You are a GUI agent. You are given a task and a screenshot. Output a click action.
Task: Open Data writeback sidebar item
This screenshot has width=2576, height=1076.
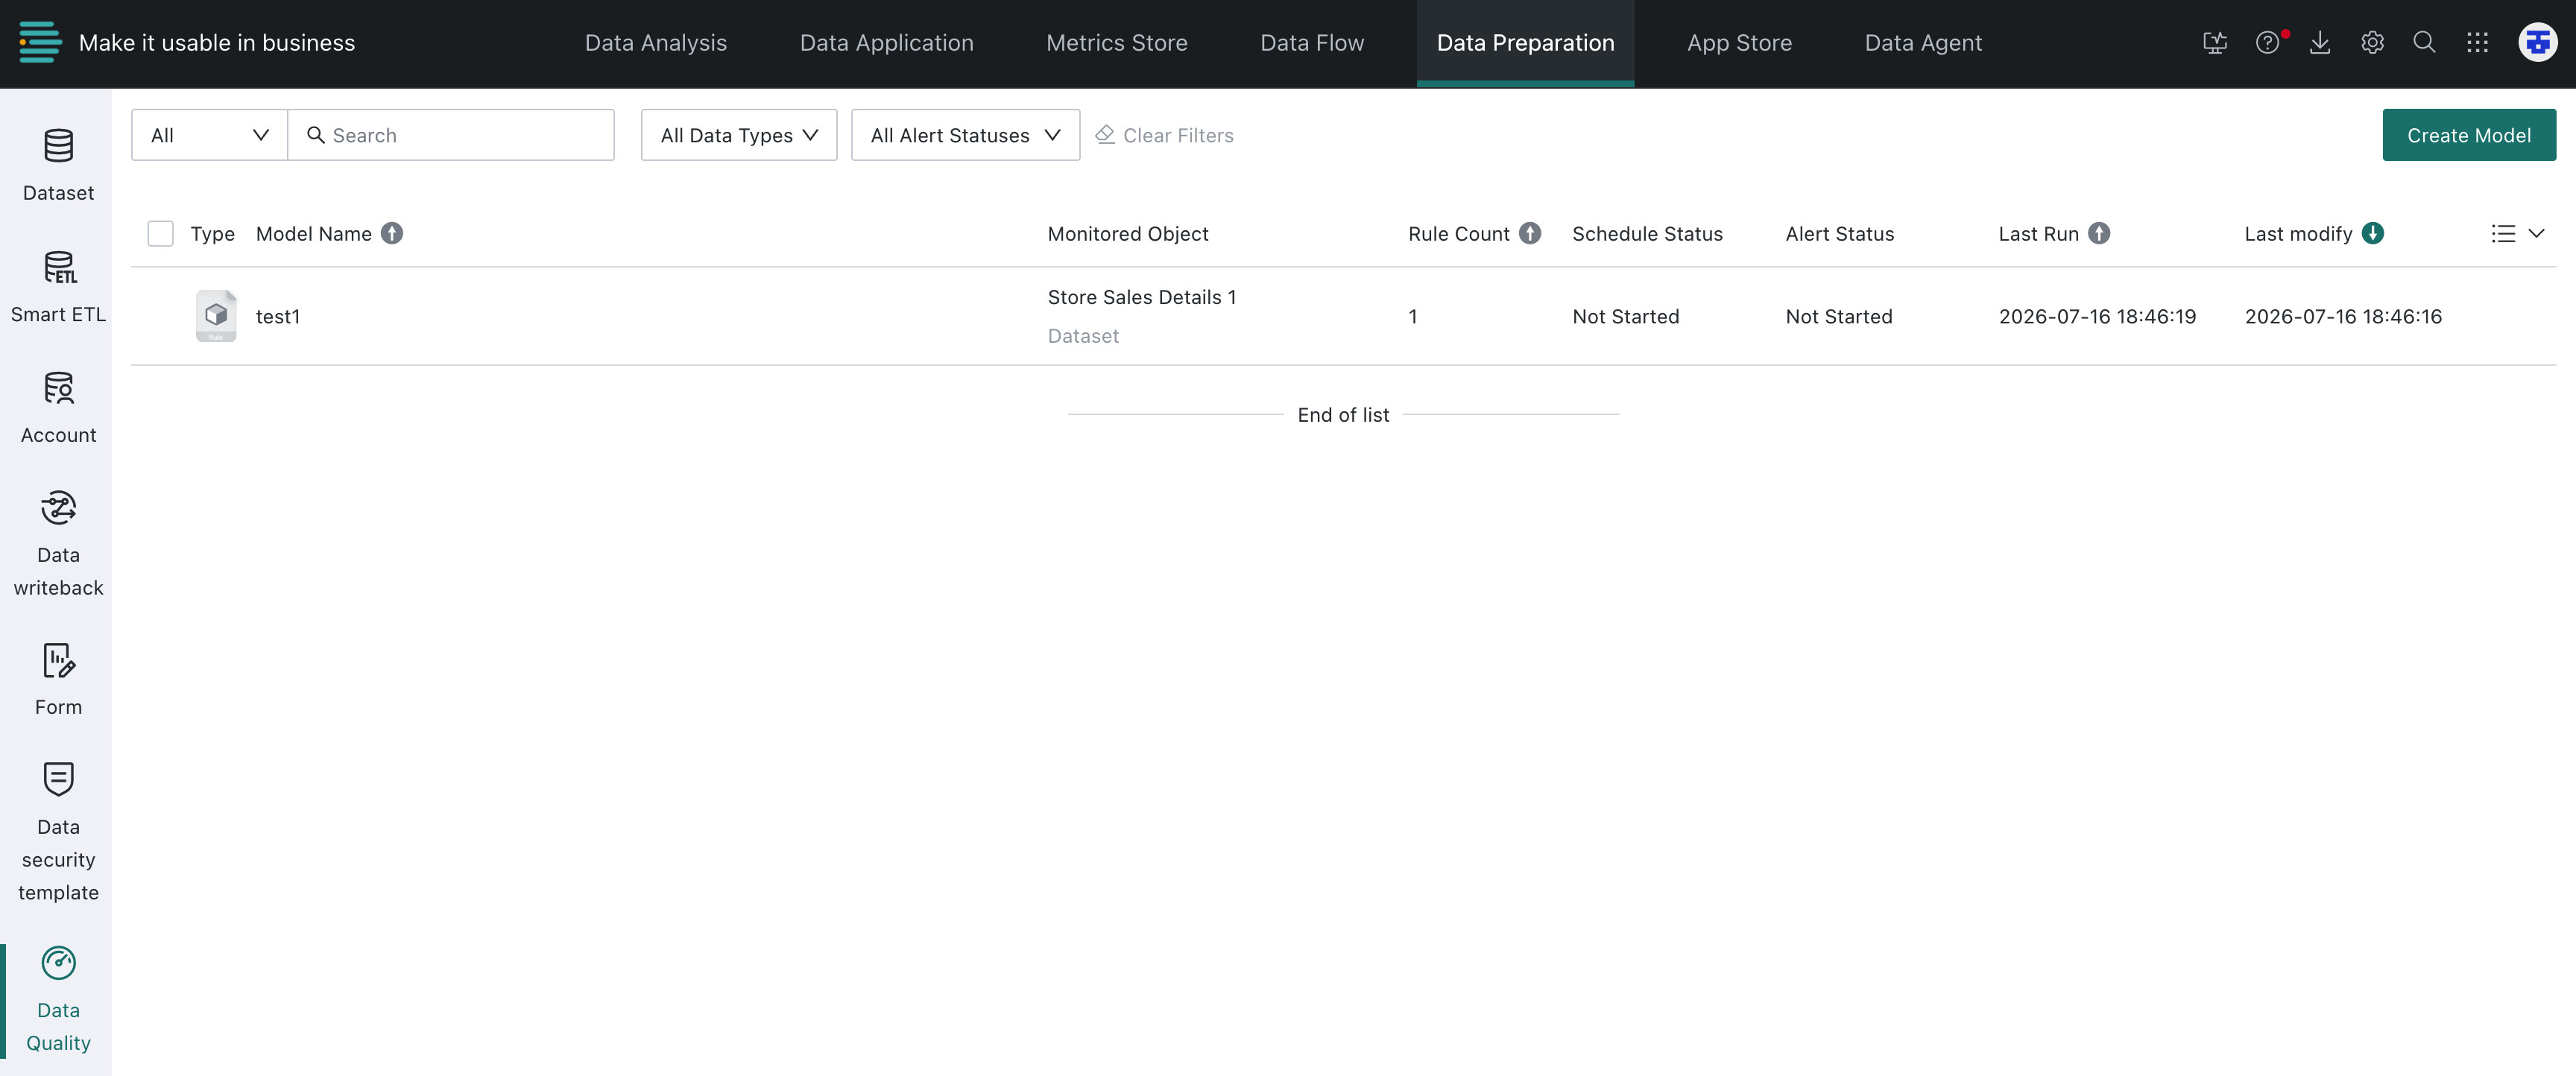pos(58,544)
